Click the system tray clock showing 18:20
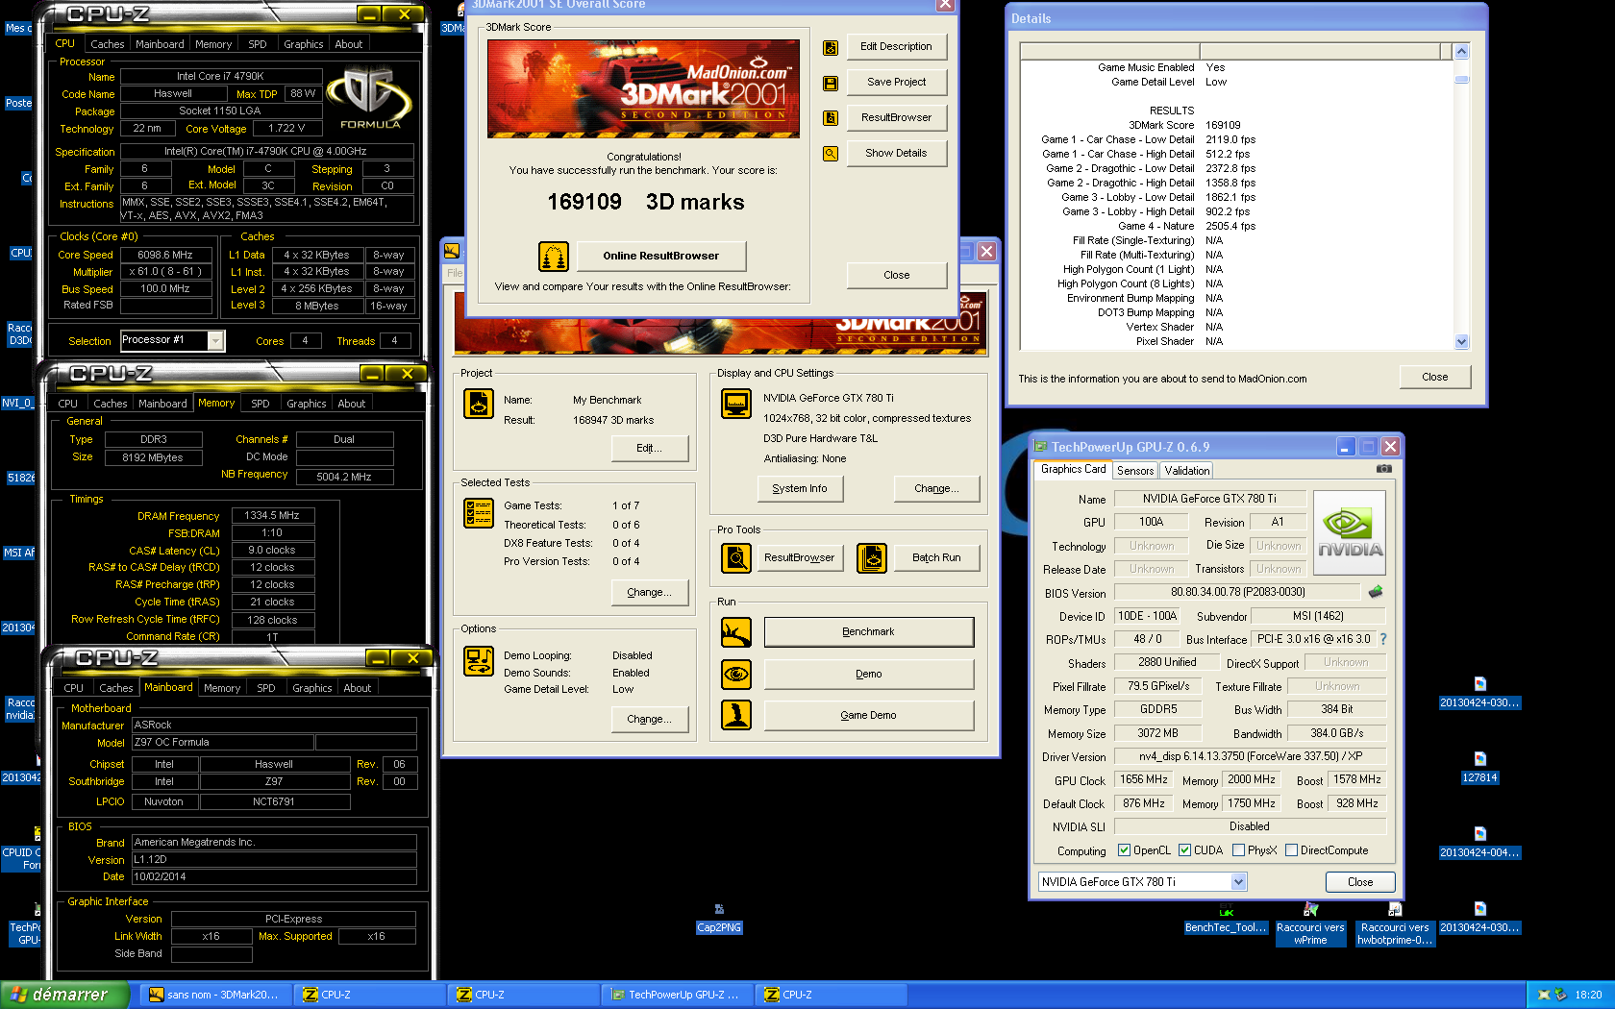 point(1588,995)
